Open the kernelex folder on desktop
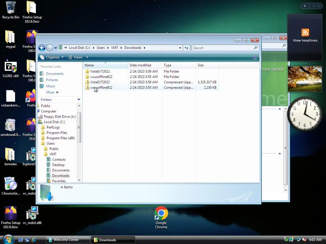326x244 pixels. [10, 157]
